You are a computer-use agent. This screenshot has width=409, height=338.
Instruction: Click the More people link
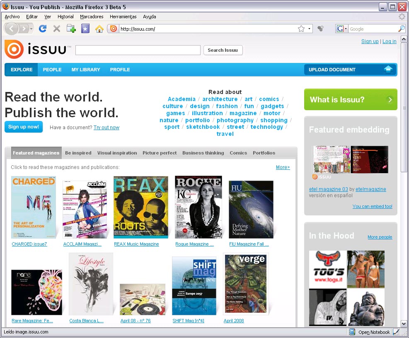pos(380,237)
